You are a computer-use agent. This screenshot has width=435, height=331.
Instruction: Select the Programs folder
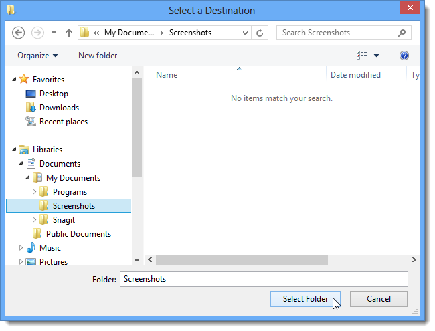click(70, 192)
